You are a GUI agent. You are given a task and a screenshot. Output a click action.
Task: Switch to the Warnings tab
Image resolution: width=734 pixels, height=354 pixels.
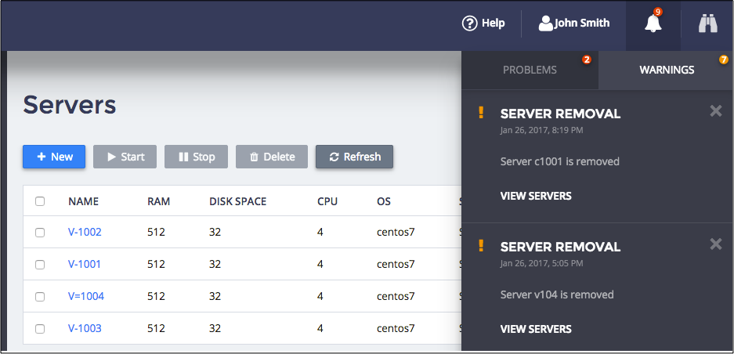click(x=667, y=70)
